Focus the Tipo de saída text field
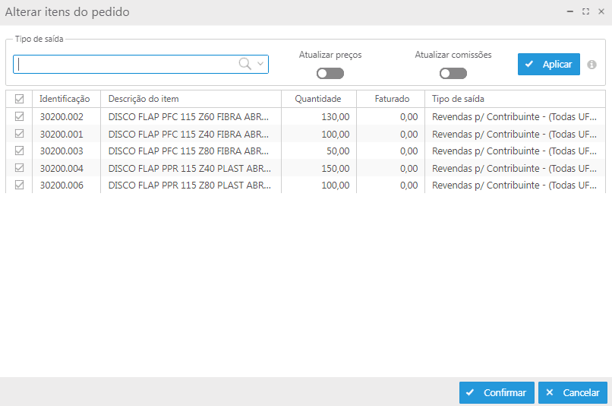 pos(125,65)
